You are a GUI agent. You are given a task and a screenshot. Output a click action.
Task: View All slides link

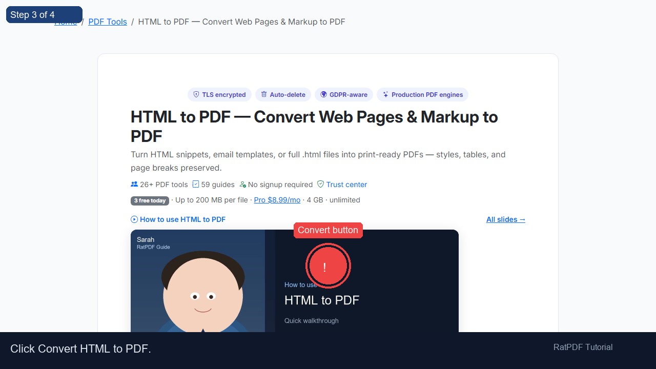pos(506,219)
